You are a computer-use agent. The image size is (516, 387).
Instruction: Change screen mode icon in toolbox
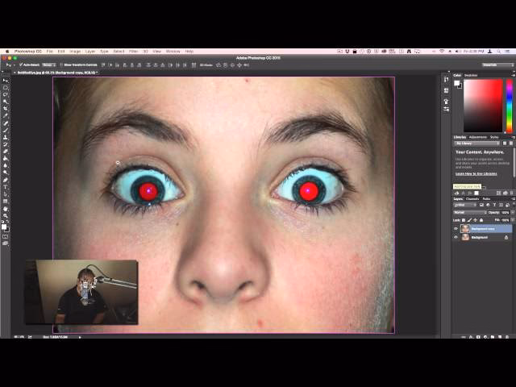point(6,243)
